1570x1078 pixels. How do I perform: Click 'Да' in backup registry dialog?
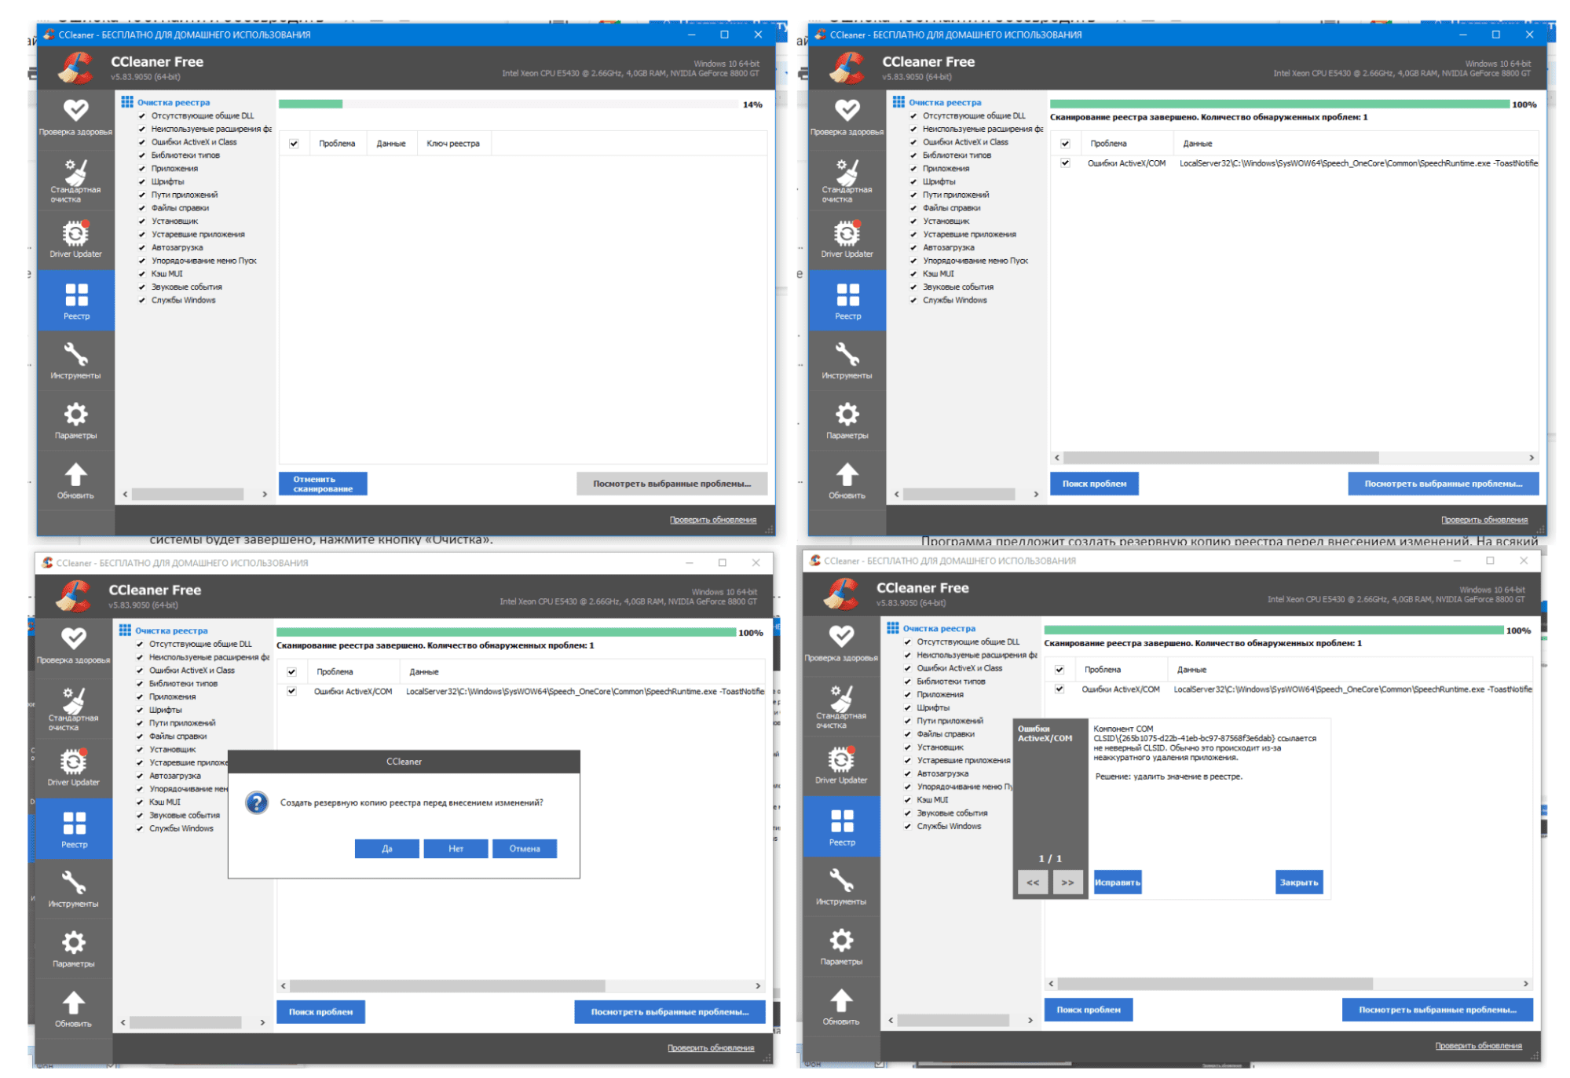(x=386, y=849)
